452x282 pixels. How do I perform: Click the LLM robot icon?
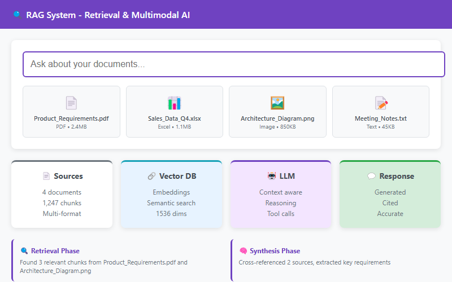(x=272, y=176)
